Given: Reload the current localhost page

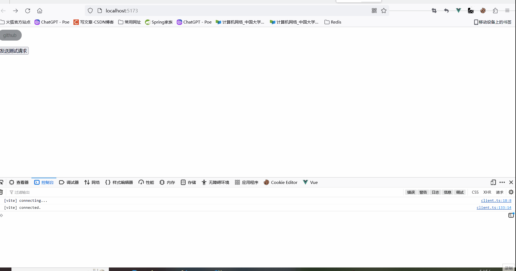Looking at the screenshot, I should tap(28, 11).
